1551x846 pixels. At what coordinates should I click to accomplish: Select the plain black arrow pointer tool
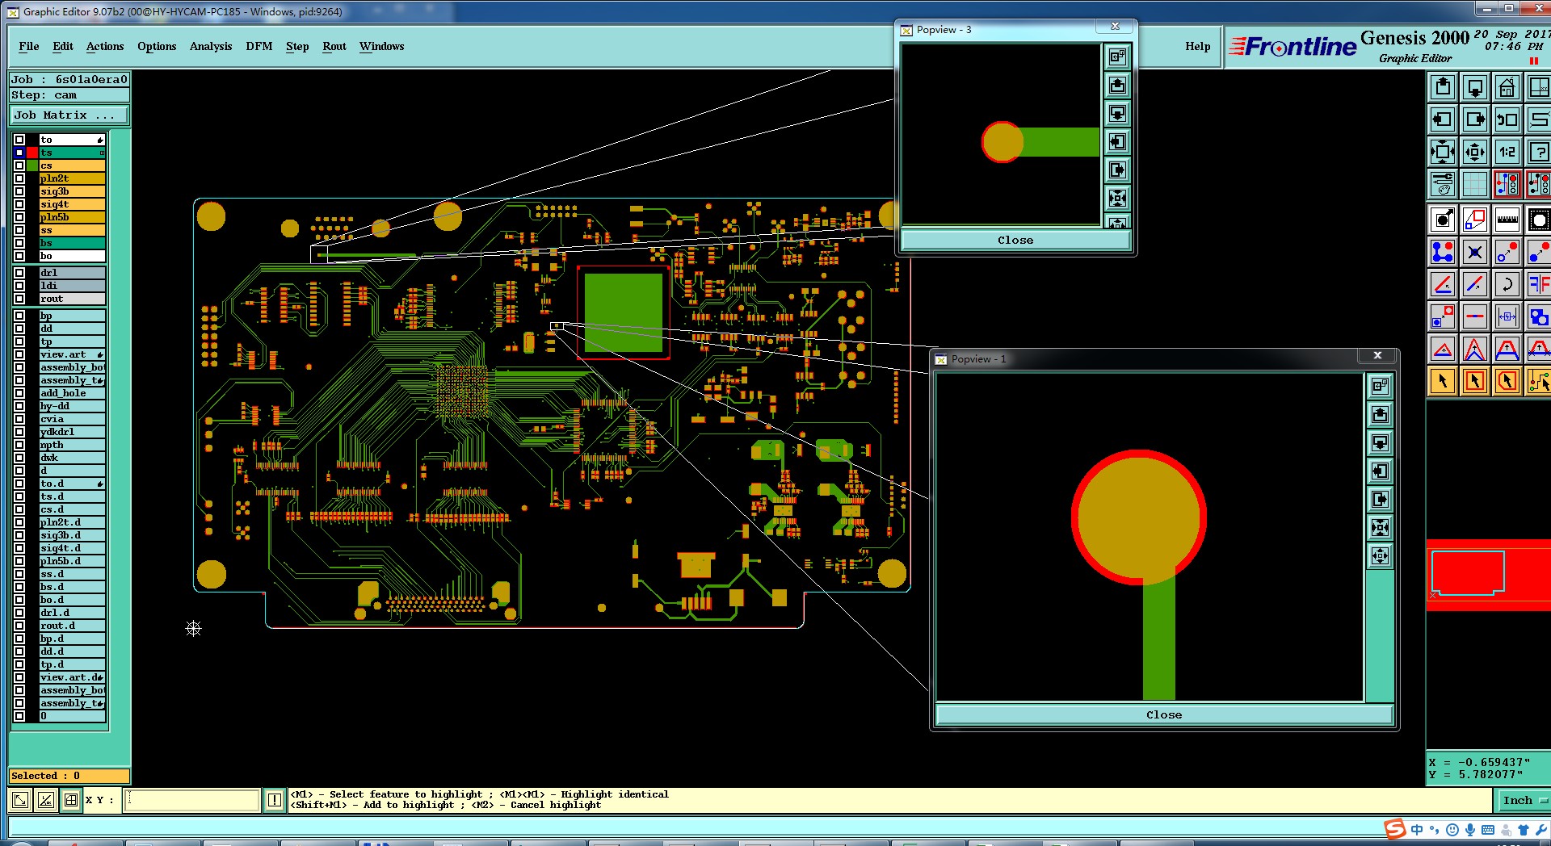1443,381
